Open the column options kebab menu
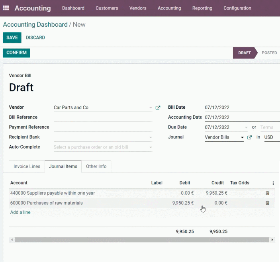Viewport: 280px width, 262px height. click(273, 183)
